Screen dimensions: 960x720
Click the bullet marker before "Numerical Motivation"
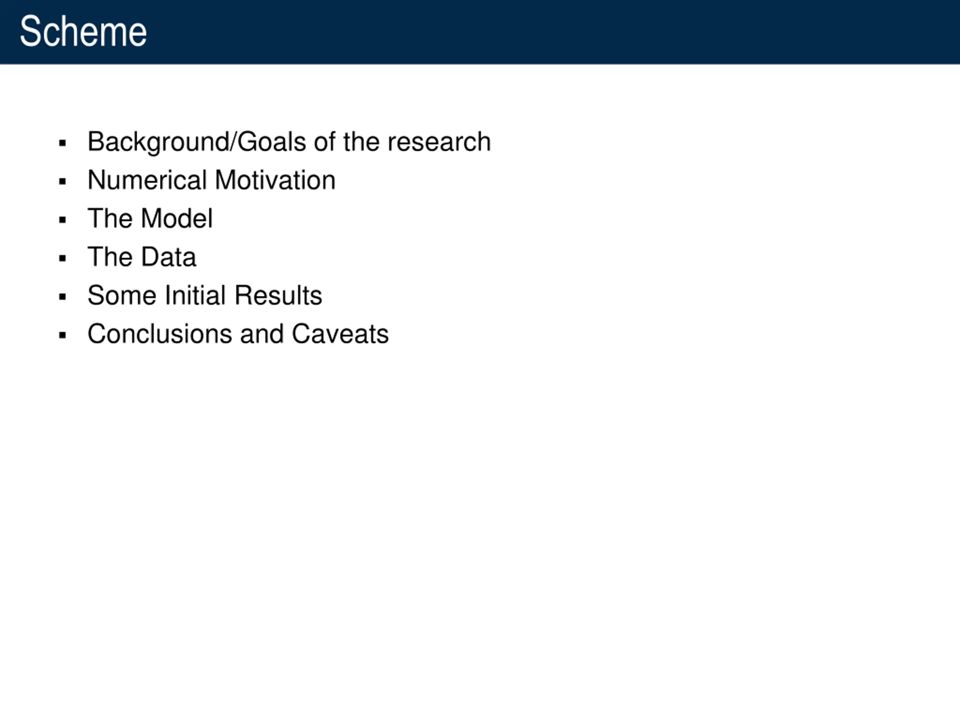point(63,181)
